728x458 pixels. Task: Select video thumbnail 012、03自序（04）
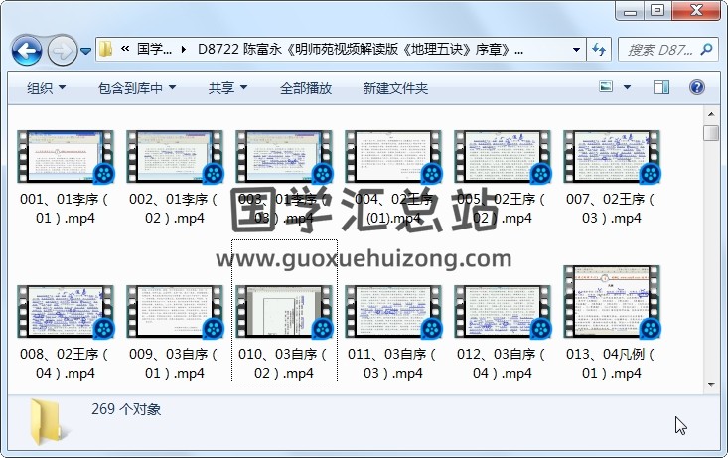coord(503,311)
